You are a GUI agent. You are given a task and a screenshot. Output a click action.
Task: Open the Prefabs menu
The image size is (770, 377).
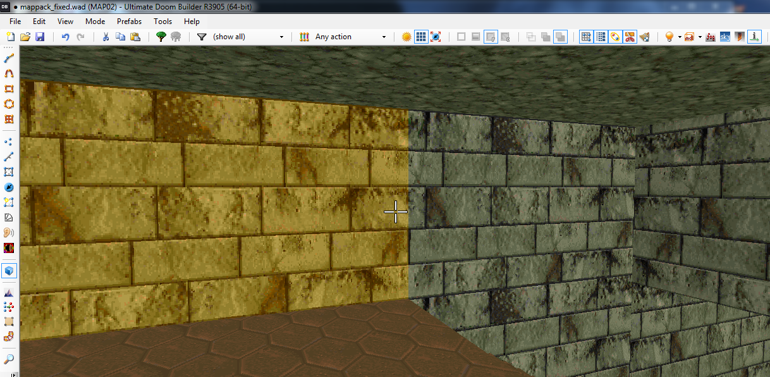click(129, 21)
